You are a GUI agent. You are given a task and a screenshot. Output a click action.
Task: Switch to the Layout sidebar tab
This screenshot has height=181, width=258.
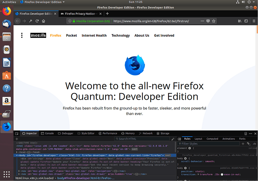click(x=198, y=139)
